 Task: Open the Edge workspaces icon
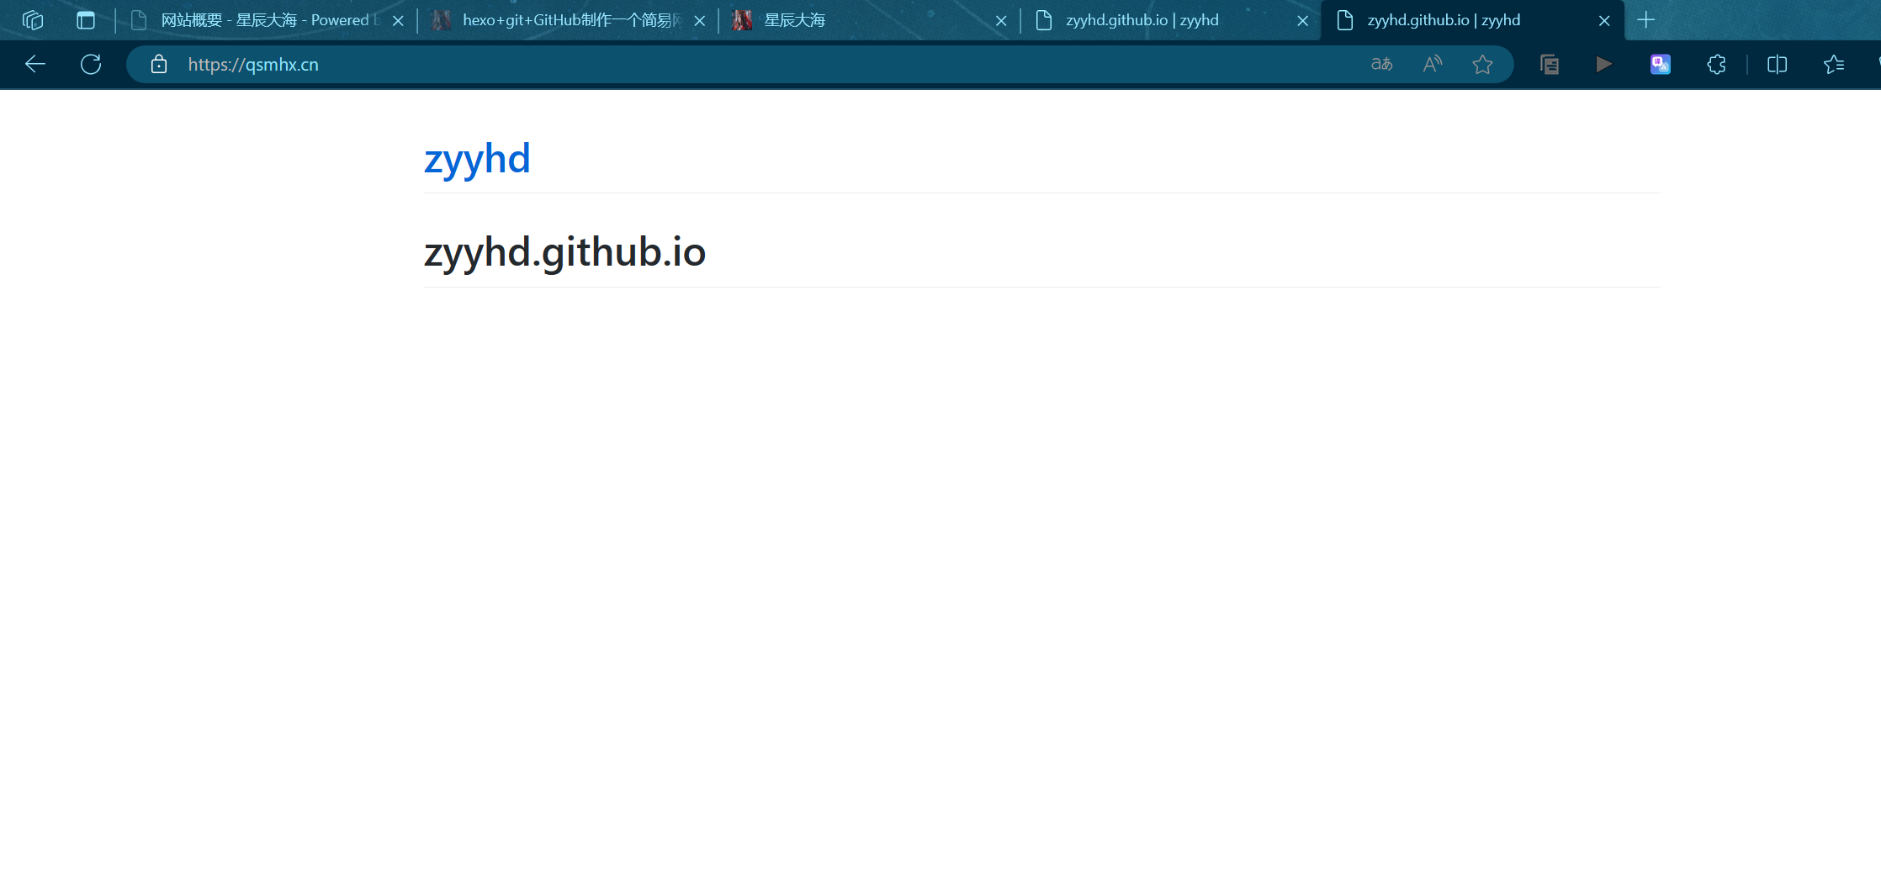[x=33, y=20]
